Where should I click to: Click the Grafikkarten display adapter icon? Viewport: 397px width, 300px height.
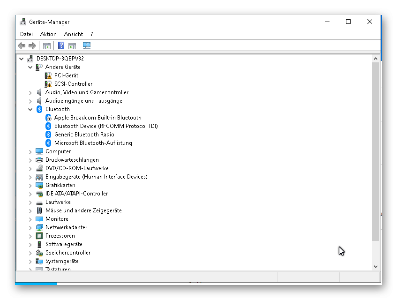pos(39,185)
